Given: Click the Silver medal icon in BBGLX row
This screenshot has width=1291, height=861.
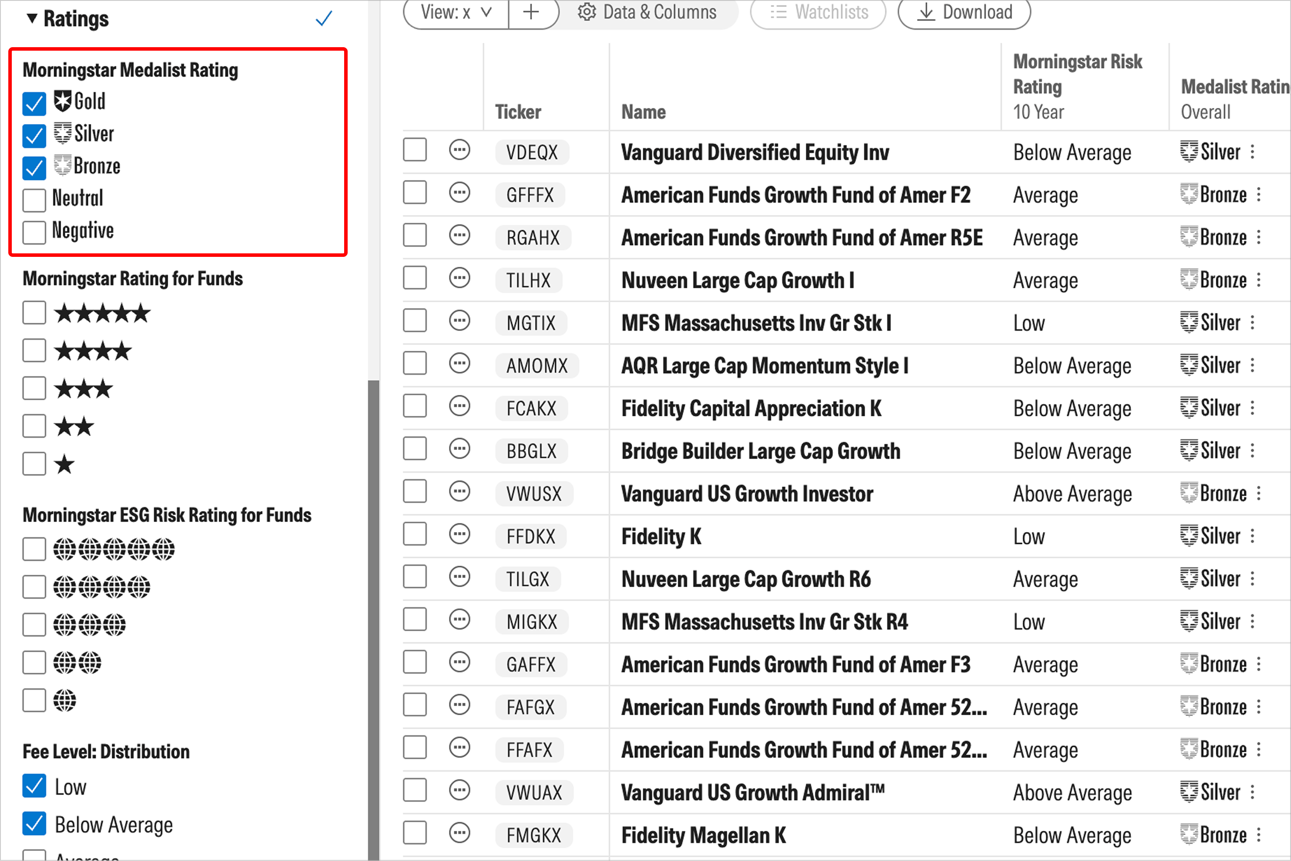Looking at the screenshot, I should point(1189,451).
